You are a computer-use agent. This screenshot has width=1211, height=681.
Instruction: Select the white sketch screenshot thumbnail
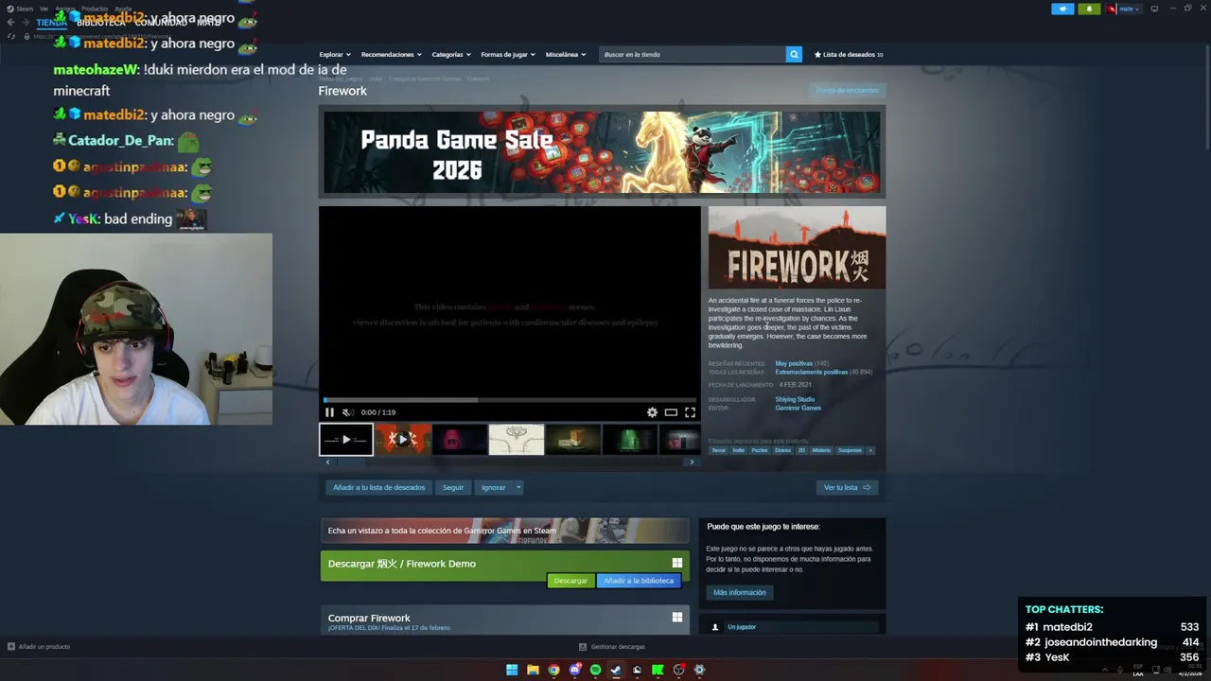517,440
